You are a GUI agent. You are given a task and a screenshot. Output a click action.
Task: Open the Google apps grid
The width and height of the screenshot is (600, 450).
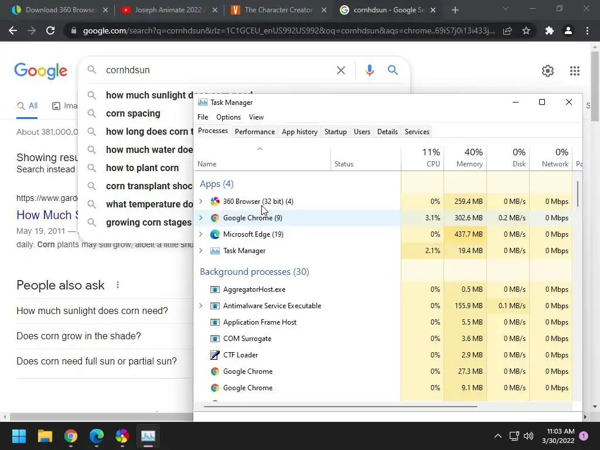pos(575,71)
